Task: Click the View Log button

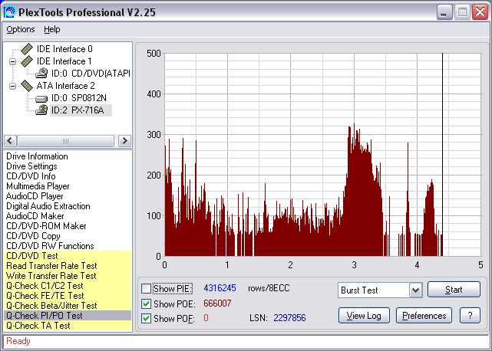Action: tap(364, 316)
